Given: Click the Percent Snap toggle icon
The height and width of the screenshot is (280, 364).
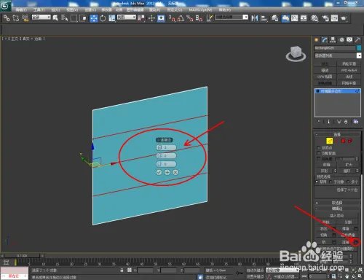Looking at the screenshot, I should point(190,18).
